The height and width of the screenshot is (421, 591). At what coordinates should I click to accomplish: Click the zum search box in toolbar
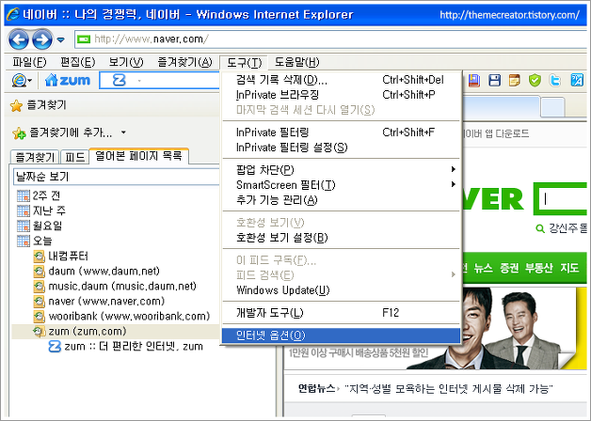coord(159,80)
